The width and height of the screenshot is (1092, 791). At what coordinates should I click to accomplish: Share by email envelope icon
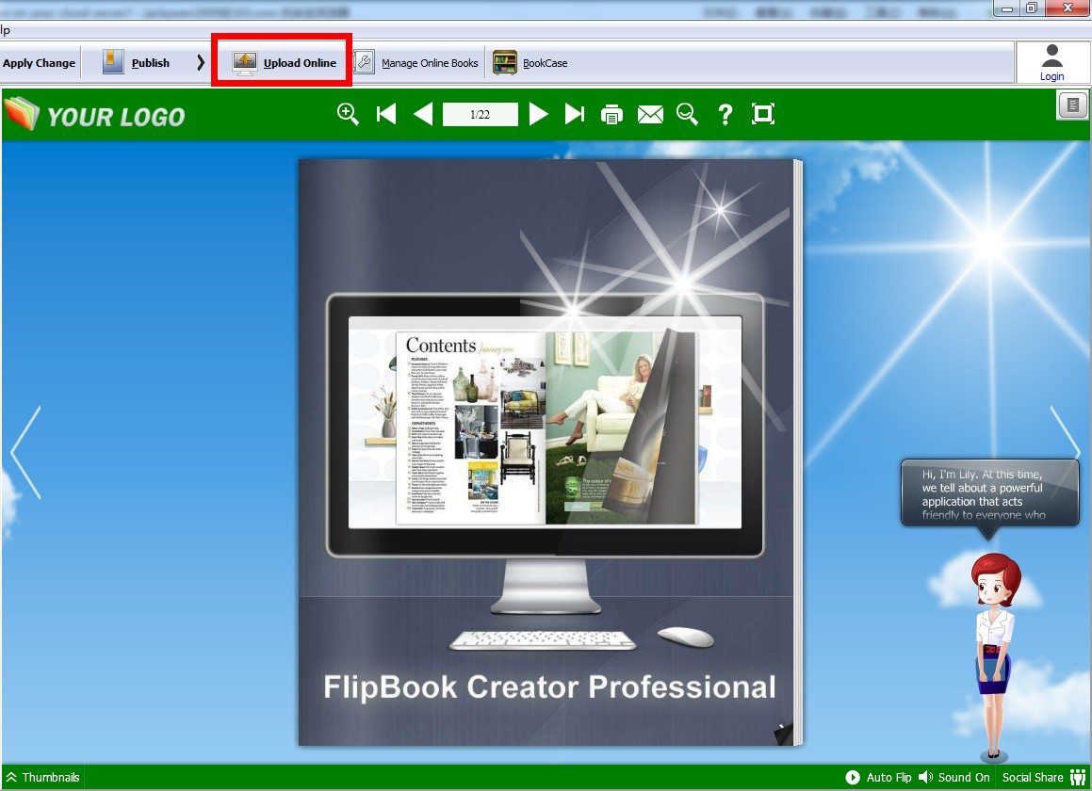[x=650, y=114]
